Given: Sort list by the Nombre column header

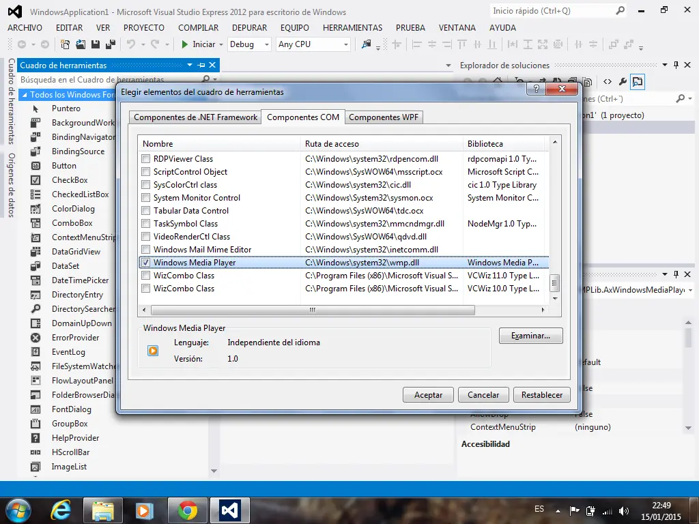Looking at the screenshot, I should tap(219, 144).
